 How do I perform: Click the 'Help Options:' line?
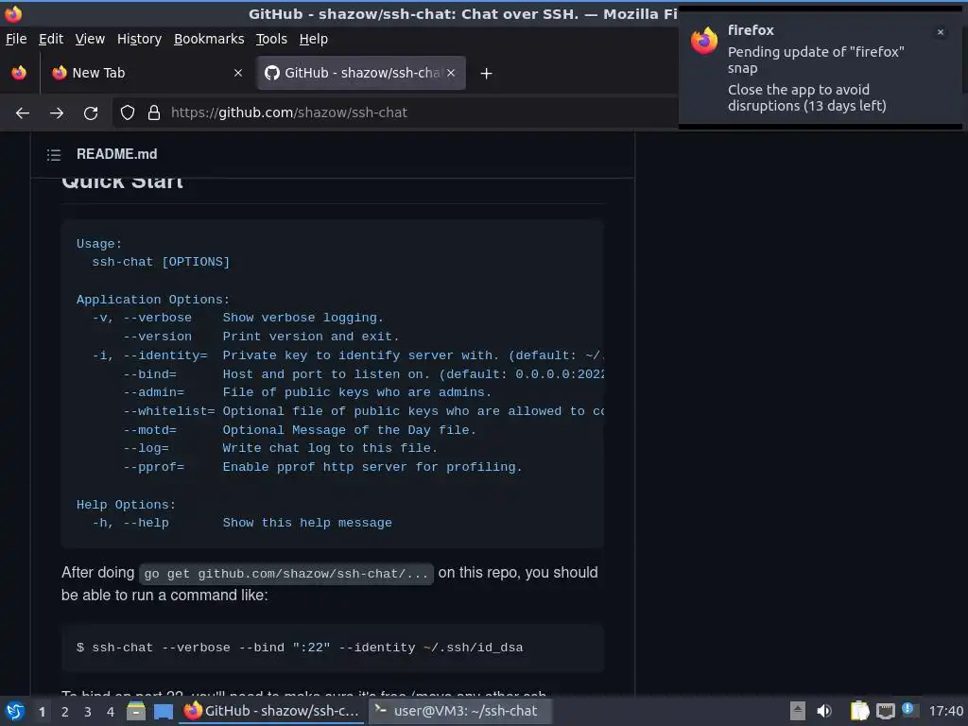126,505
